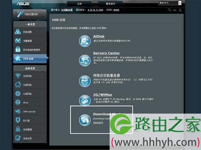Screen dimensions: 201x150
Task: Open the 3G/WiMax link
Action: coord(103,95)
